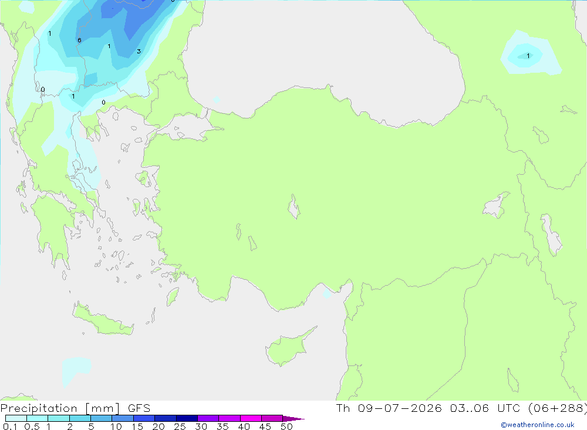The height and width of the screenshot is (430, 587).
Task: Click the 'GFS' model label
Action: (139, 408)
